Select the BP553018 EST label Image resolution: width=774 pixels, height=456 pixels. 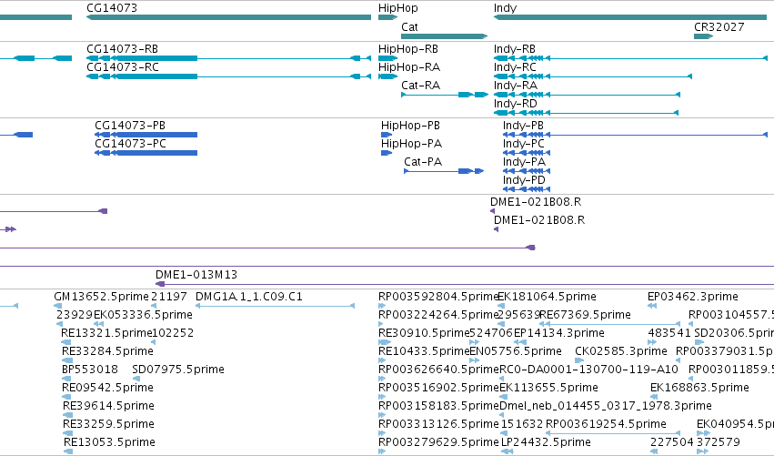90,370
